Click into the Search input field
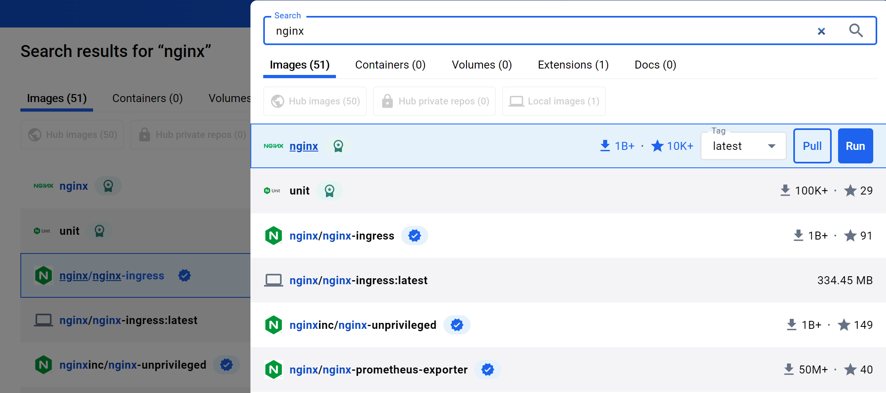This screenshot has width=886, height=393. [519, 31]
